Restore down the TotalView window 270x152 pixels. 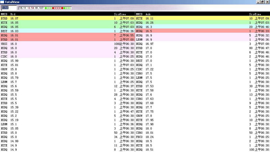[263, 2]
